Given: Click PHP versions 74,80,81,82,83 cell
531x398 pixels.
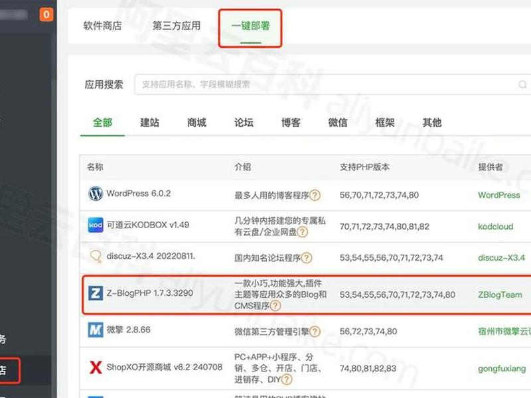Looking at the screenshot, I should [368, 369].
